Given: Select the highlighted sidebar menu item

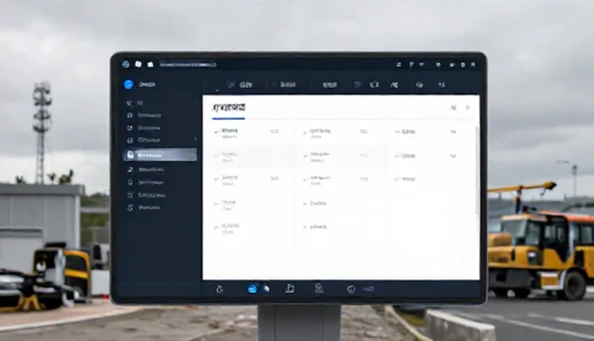Looking at the screenshot, I should (160, 155).
